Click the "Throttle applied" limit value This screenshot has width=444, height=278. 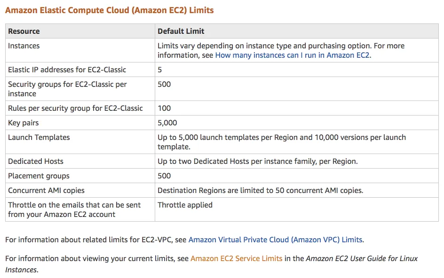pos(185,205)
